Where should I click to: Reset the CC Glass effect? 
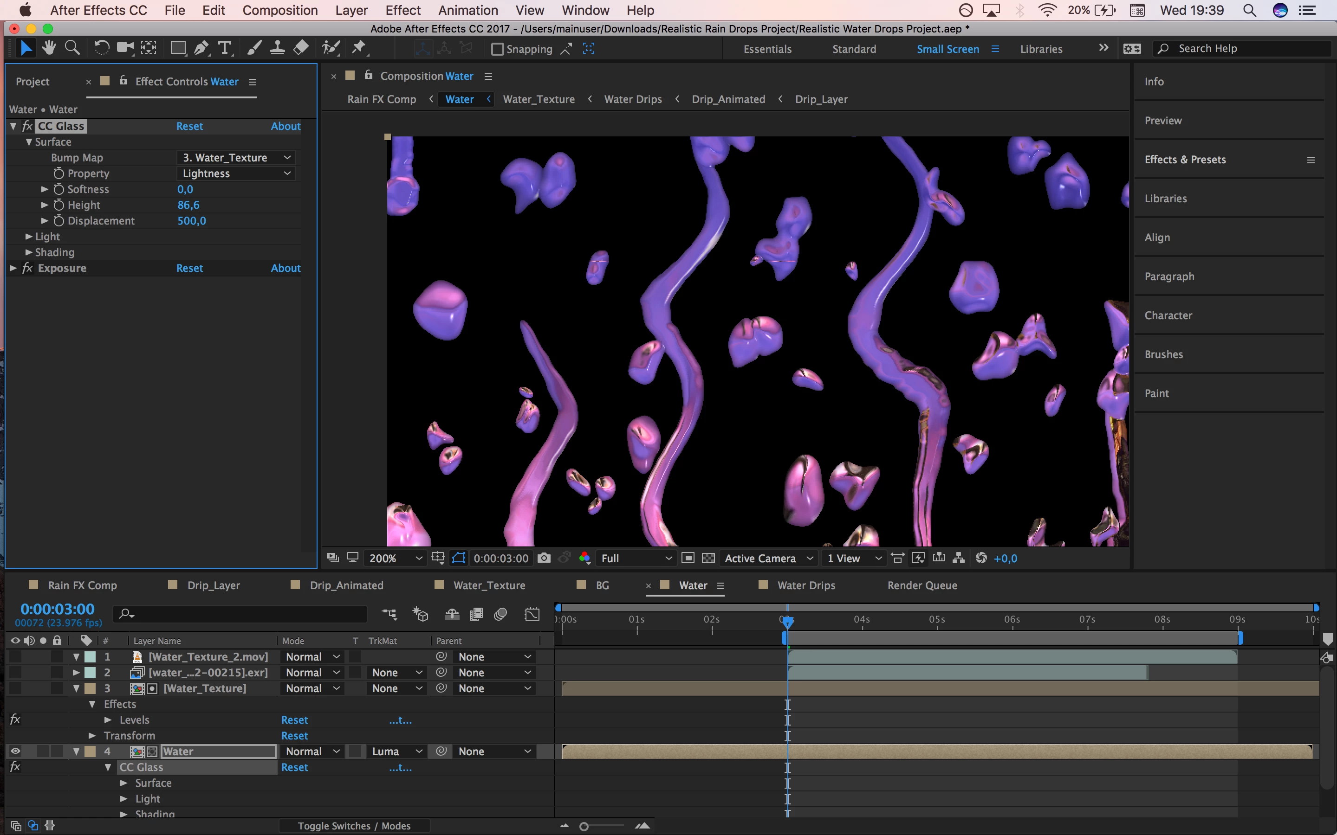click(189, 127)
